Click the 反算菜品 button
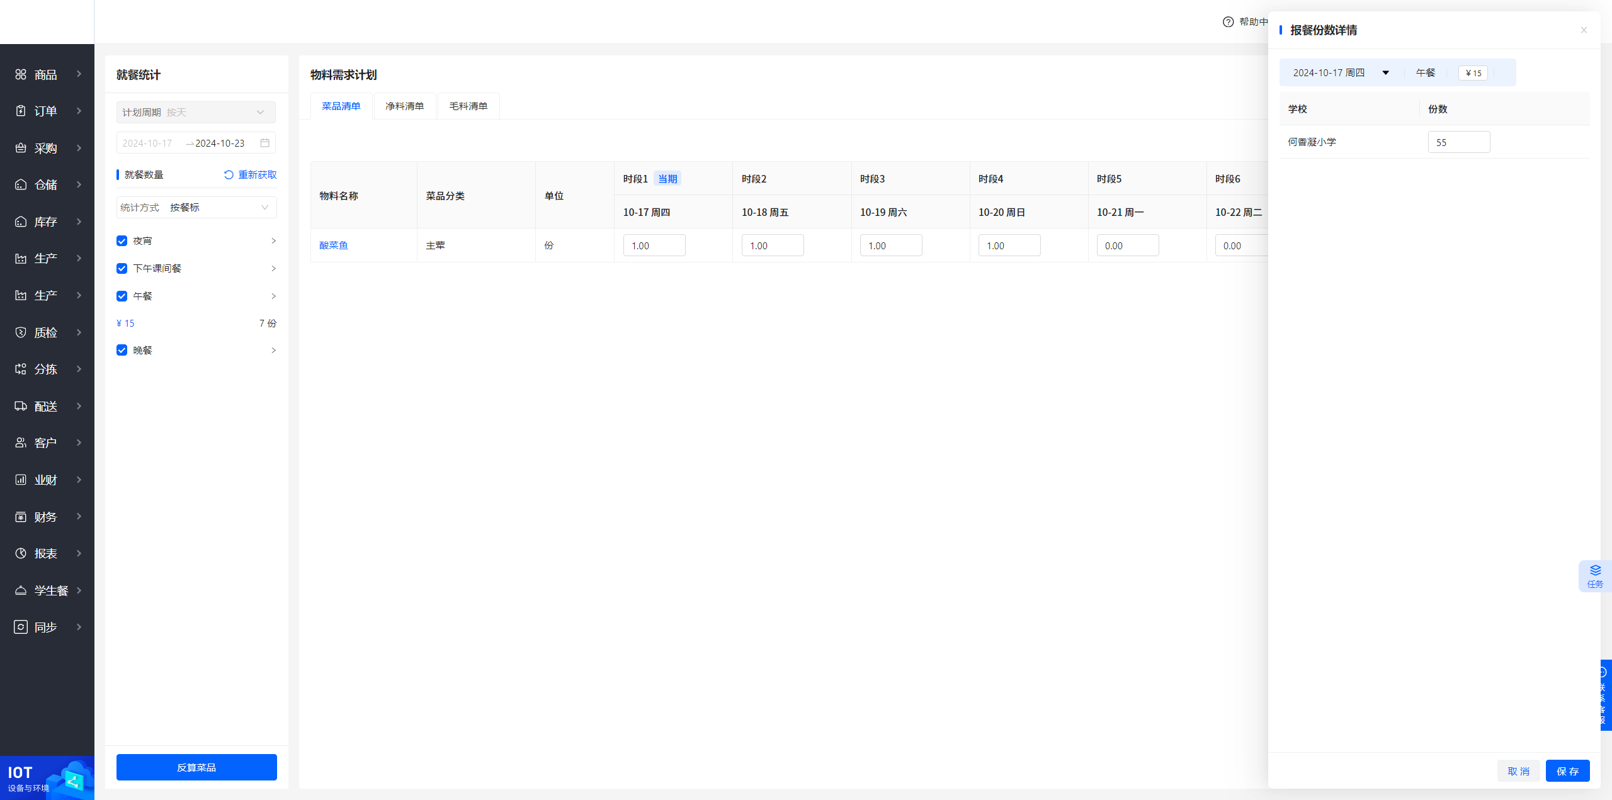This screenshot has width=1612, height=800. tap(196, 767)
